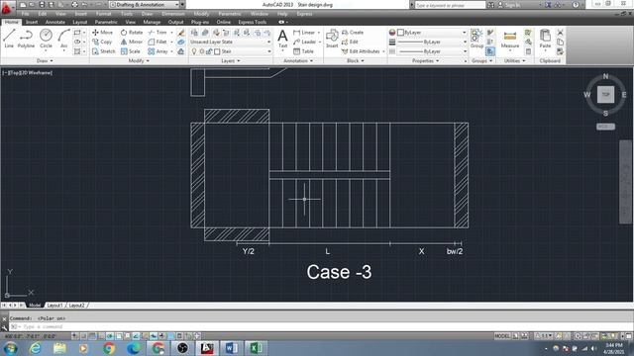Expand the Properties panel

[x=425, y=61]
